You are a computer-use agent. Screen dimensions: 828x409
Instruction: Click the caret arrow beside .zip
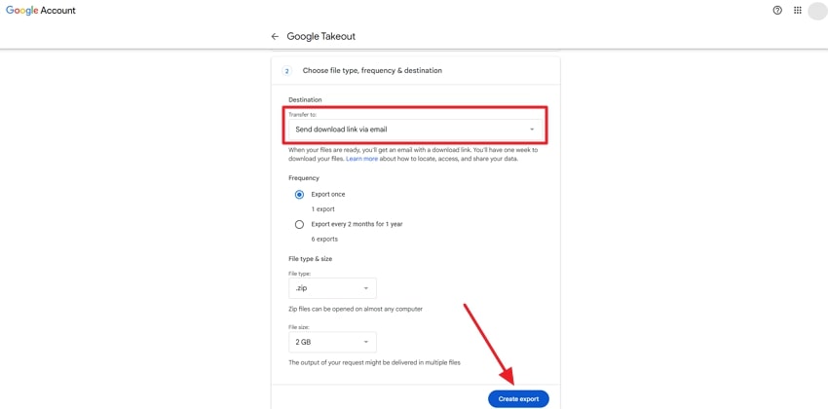(366, 288)
